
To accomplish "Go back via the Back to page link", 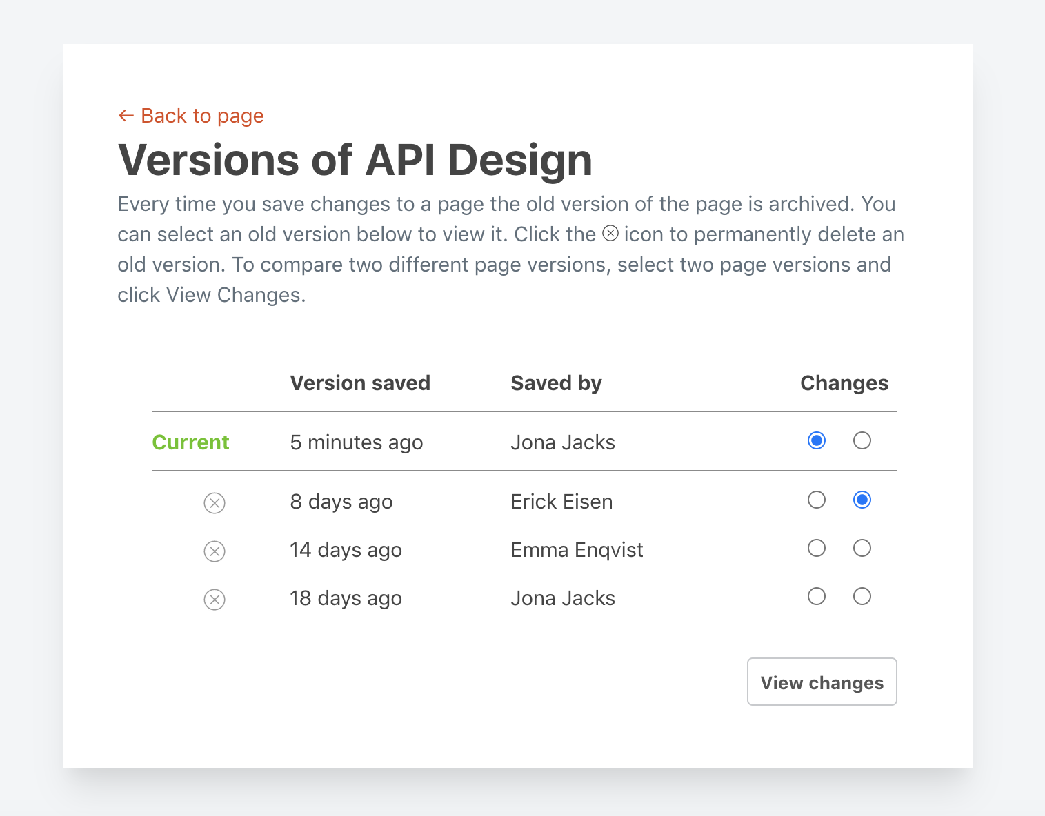I will coord(191,116).
